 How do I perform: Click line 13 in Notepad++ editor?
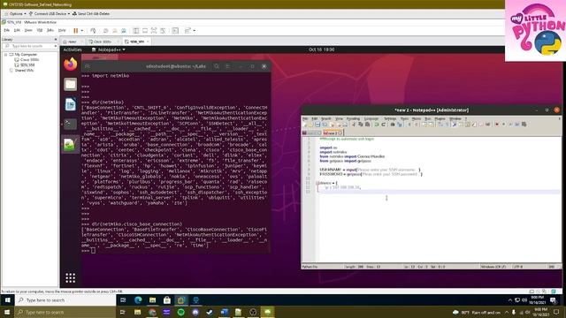coord(439,192)
